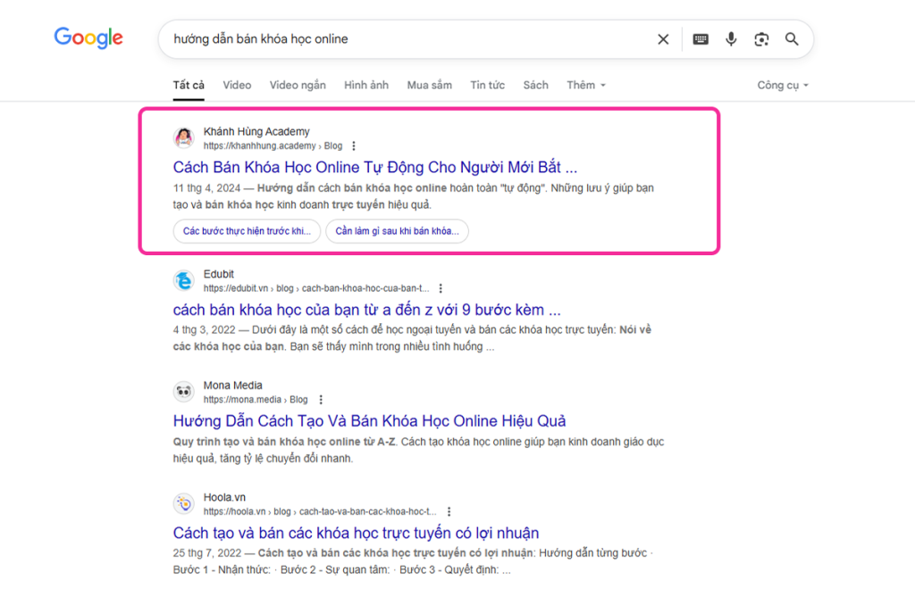The width and height of the screenshot is (915, 589).
Task: Open the 'Sách' tab
Action: tap(536, 85)
